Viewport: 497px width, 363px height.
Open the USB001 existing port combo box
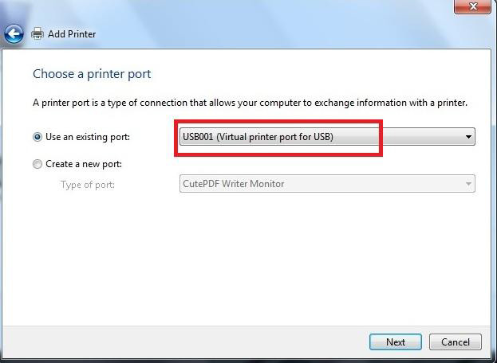click(x=319, y=137)
